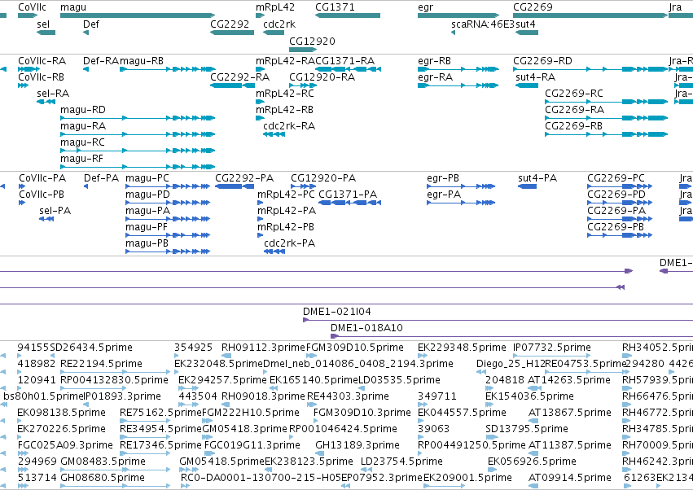Open the CG2269-RD transcript label
This screenshot has height=490, width=693.
click(542, 61)
